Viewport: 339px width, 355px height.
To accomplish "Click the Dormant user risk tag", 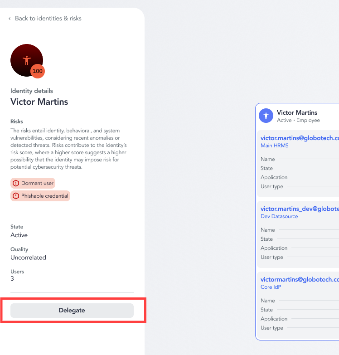I will [x=33, y=183].
